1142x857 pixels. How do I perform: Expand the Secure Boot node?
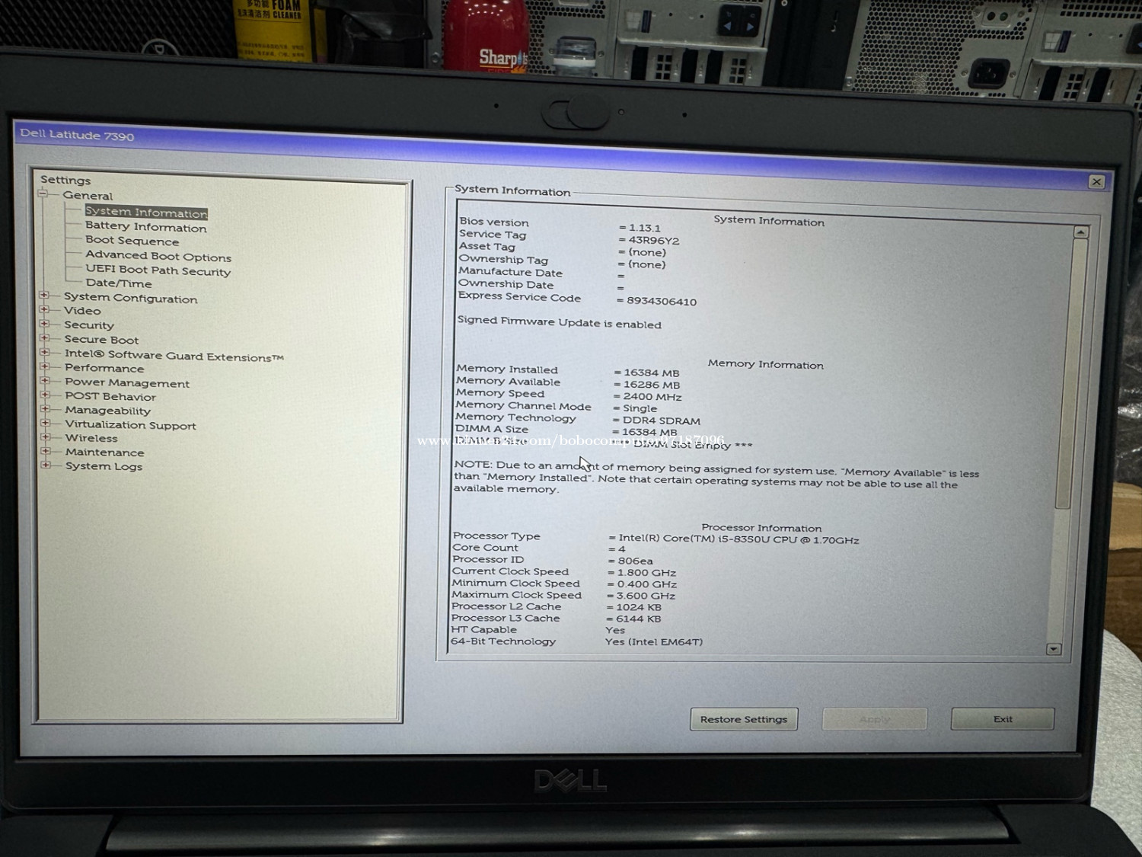pos(44,339)
